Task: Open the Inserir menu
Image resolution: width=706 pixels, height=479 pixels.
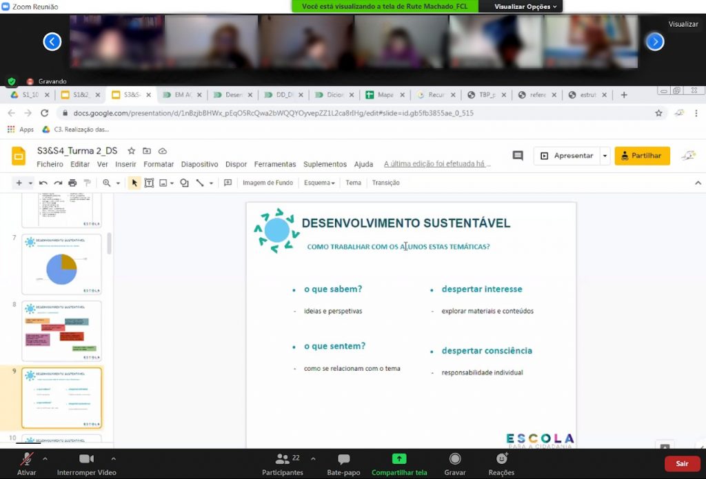Action: (x=125, y=164)
